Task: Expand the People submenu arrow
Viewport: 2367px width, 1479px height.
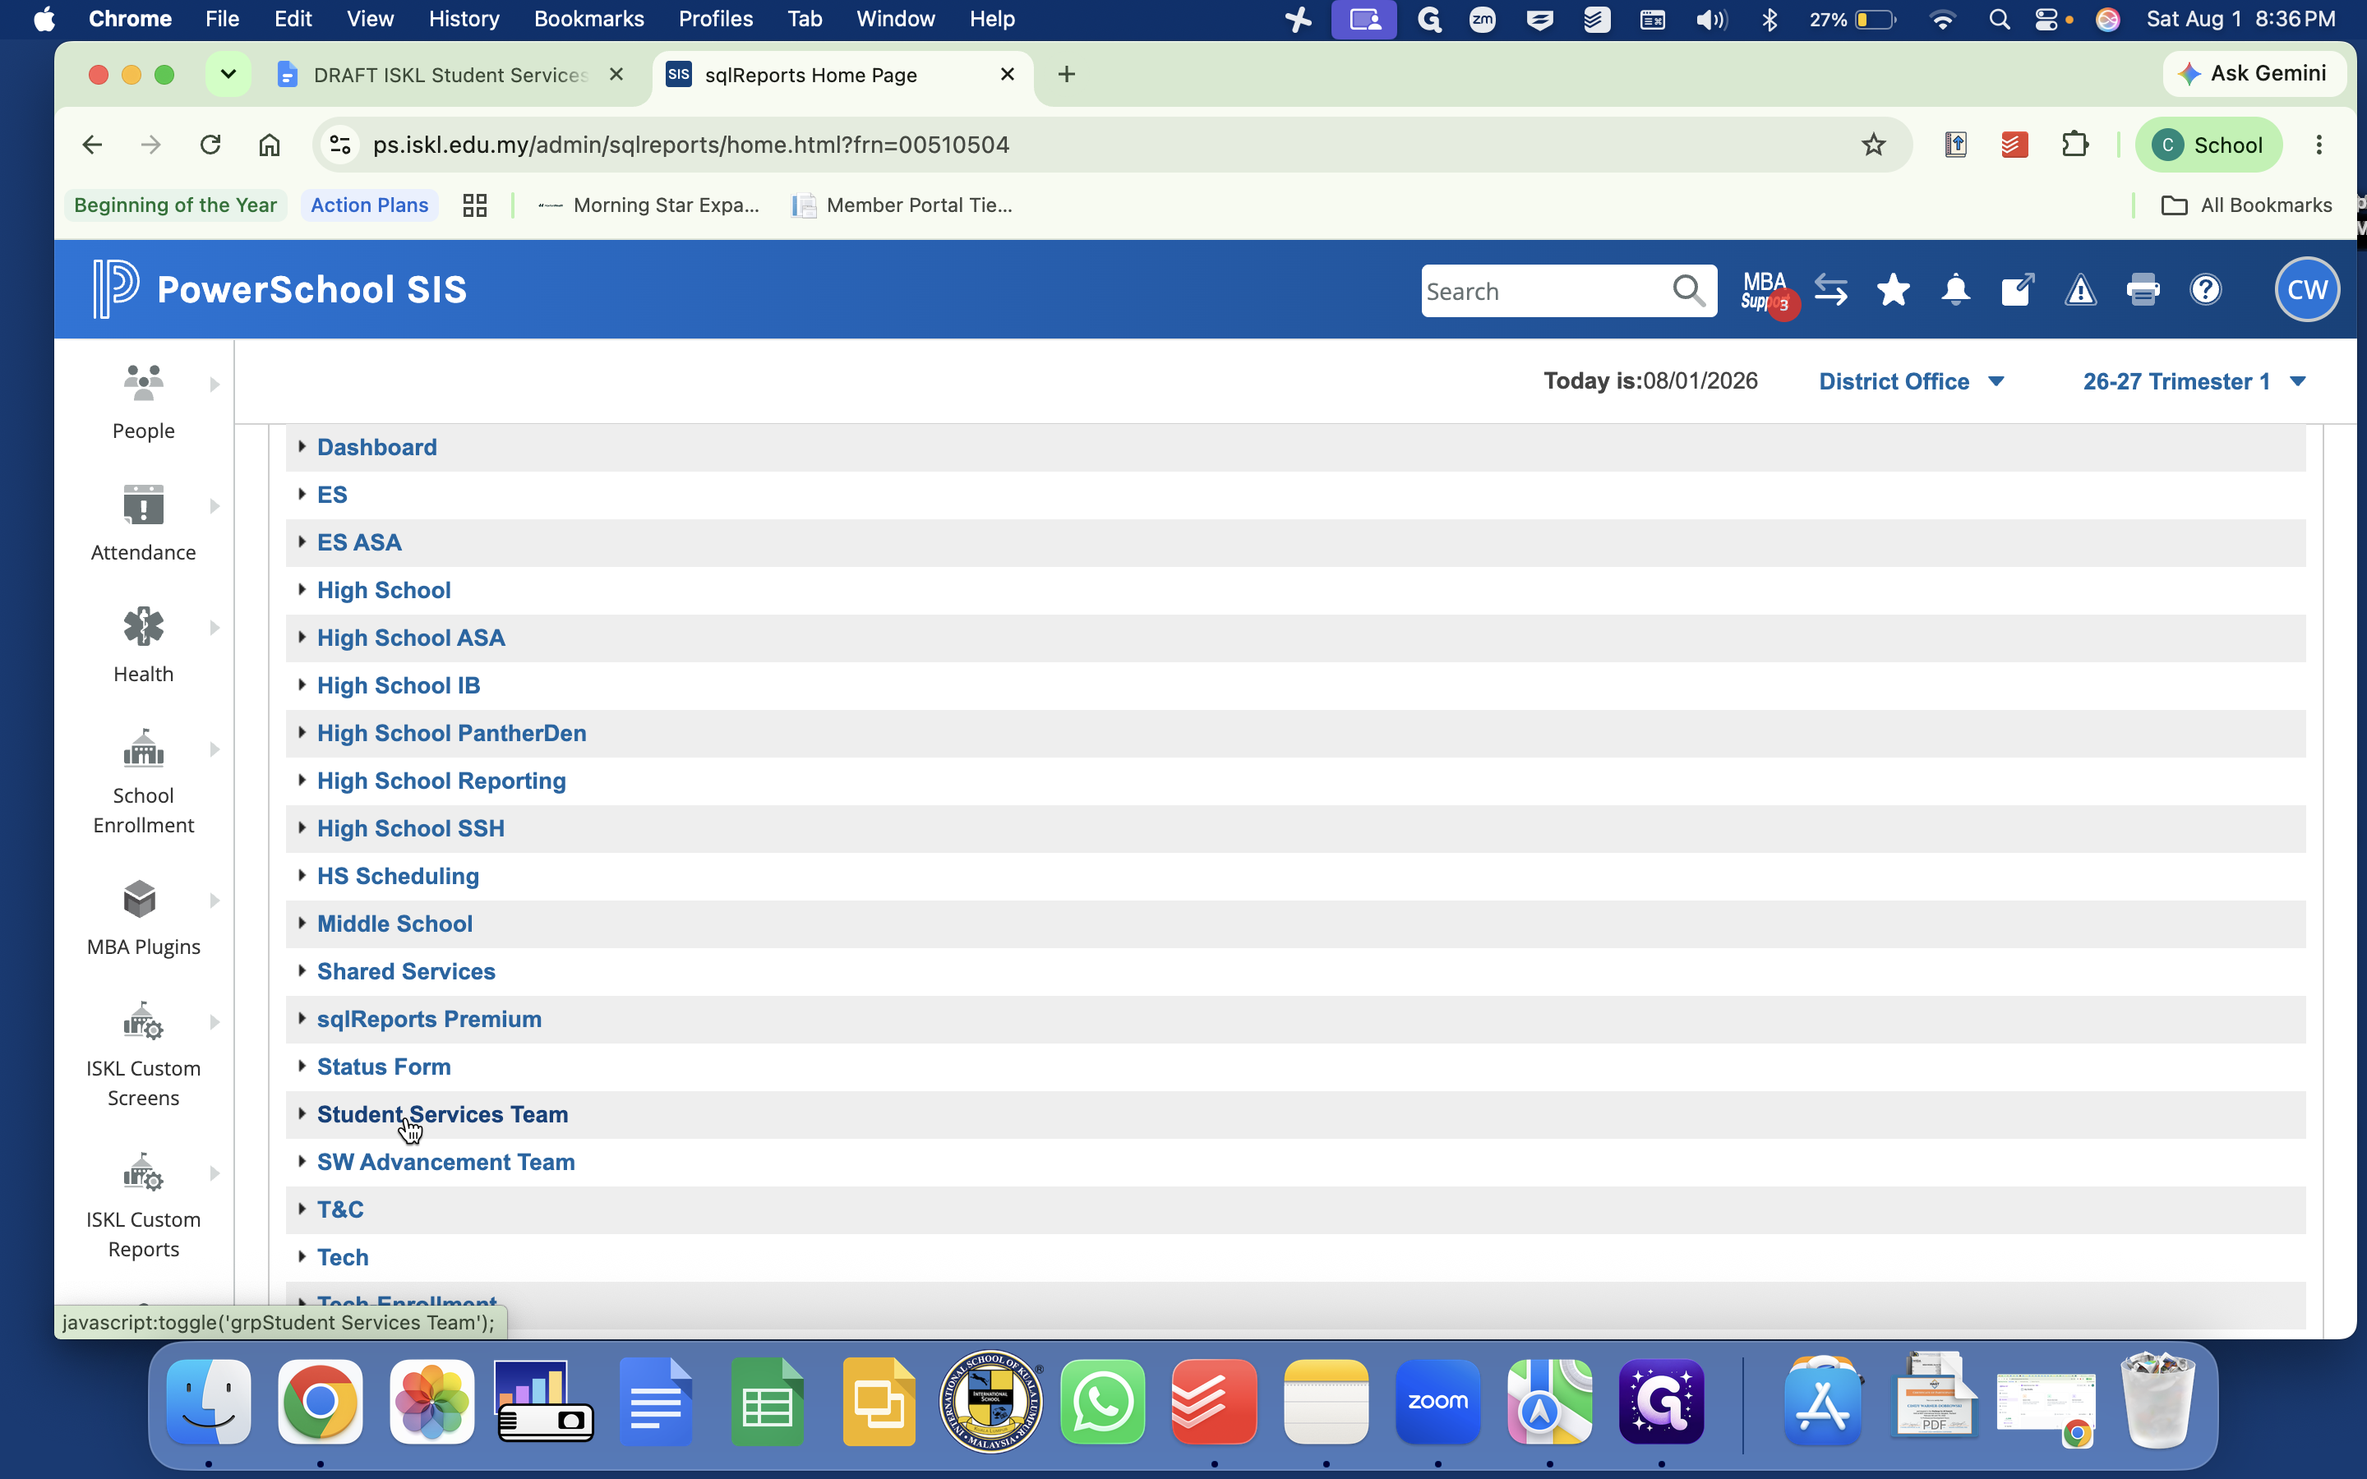Action: coord(215,385)
